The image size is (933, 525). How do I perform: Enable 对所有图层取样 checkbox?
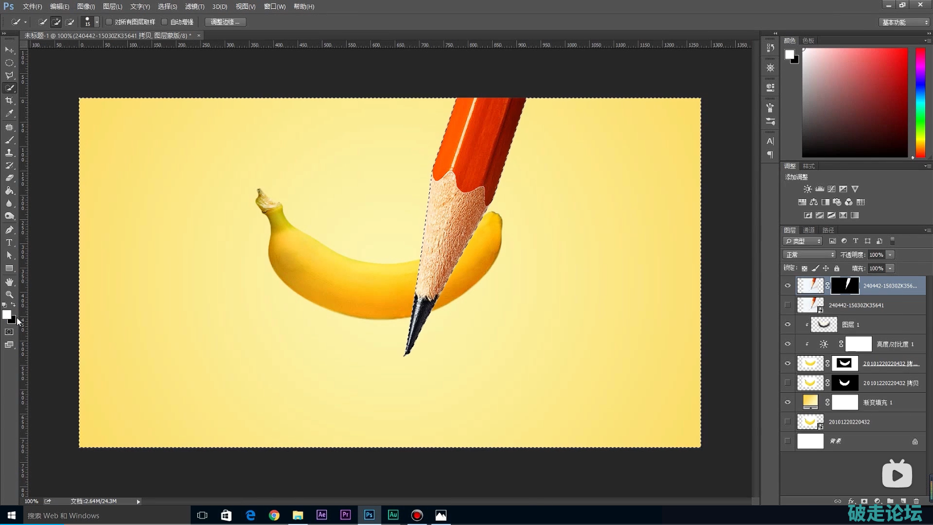pos(109,22)
